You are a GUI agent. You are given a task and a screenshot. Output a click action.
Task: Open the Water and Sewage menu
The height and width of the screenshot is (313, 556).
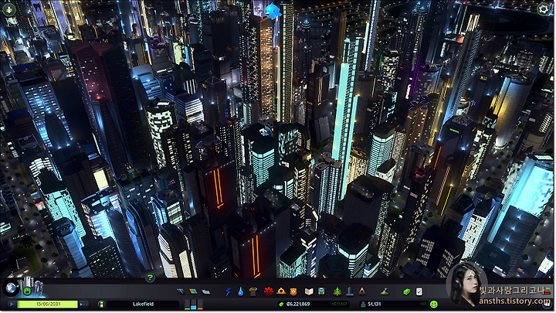click(241, 291)
